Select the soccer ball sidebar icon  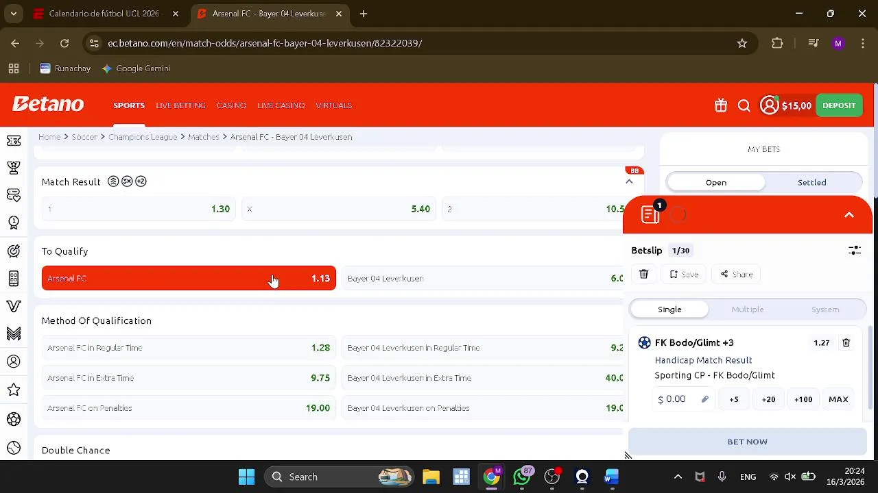[13, 419]
